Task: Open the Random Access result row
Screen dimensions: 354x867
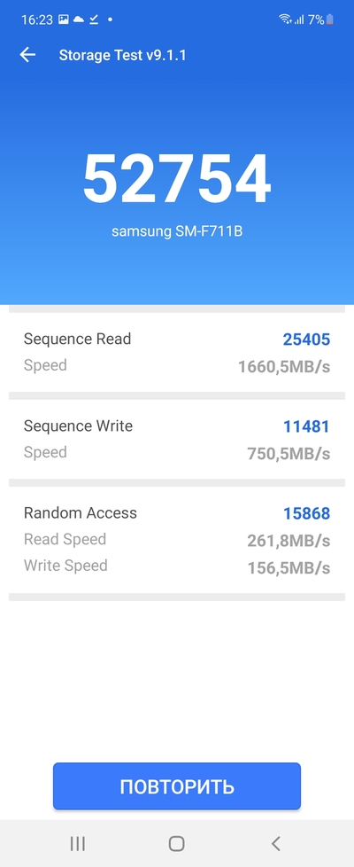Action: 177,540
